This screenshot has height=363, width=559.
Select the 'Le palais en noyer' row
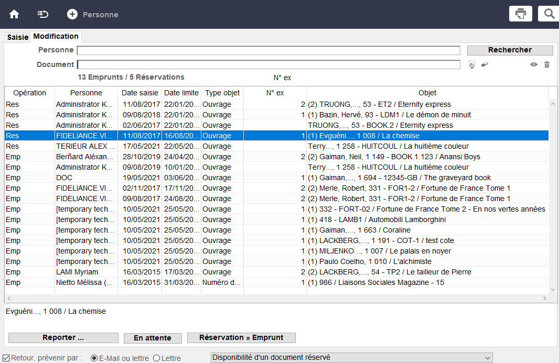click(276, 251)
